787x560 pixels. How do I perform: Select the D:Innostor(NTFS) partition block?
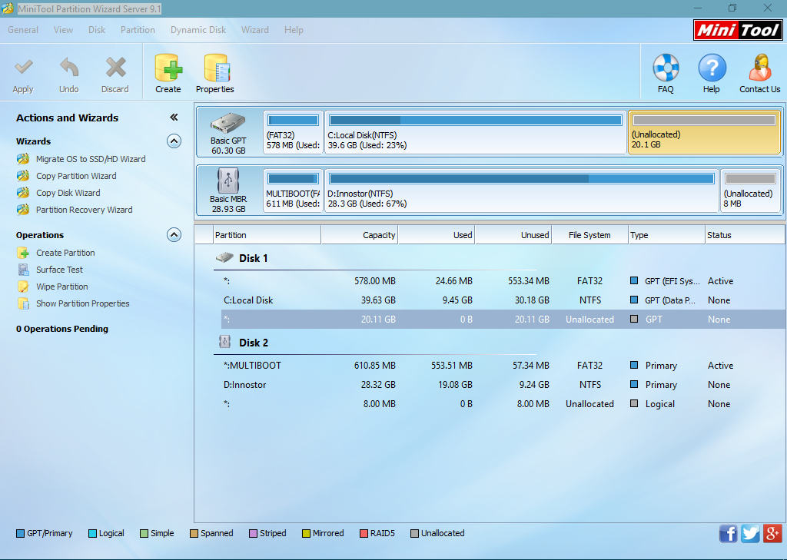pos(522,191)
